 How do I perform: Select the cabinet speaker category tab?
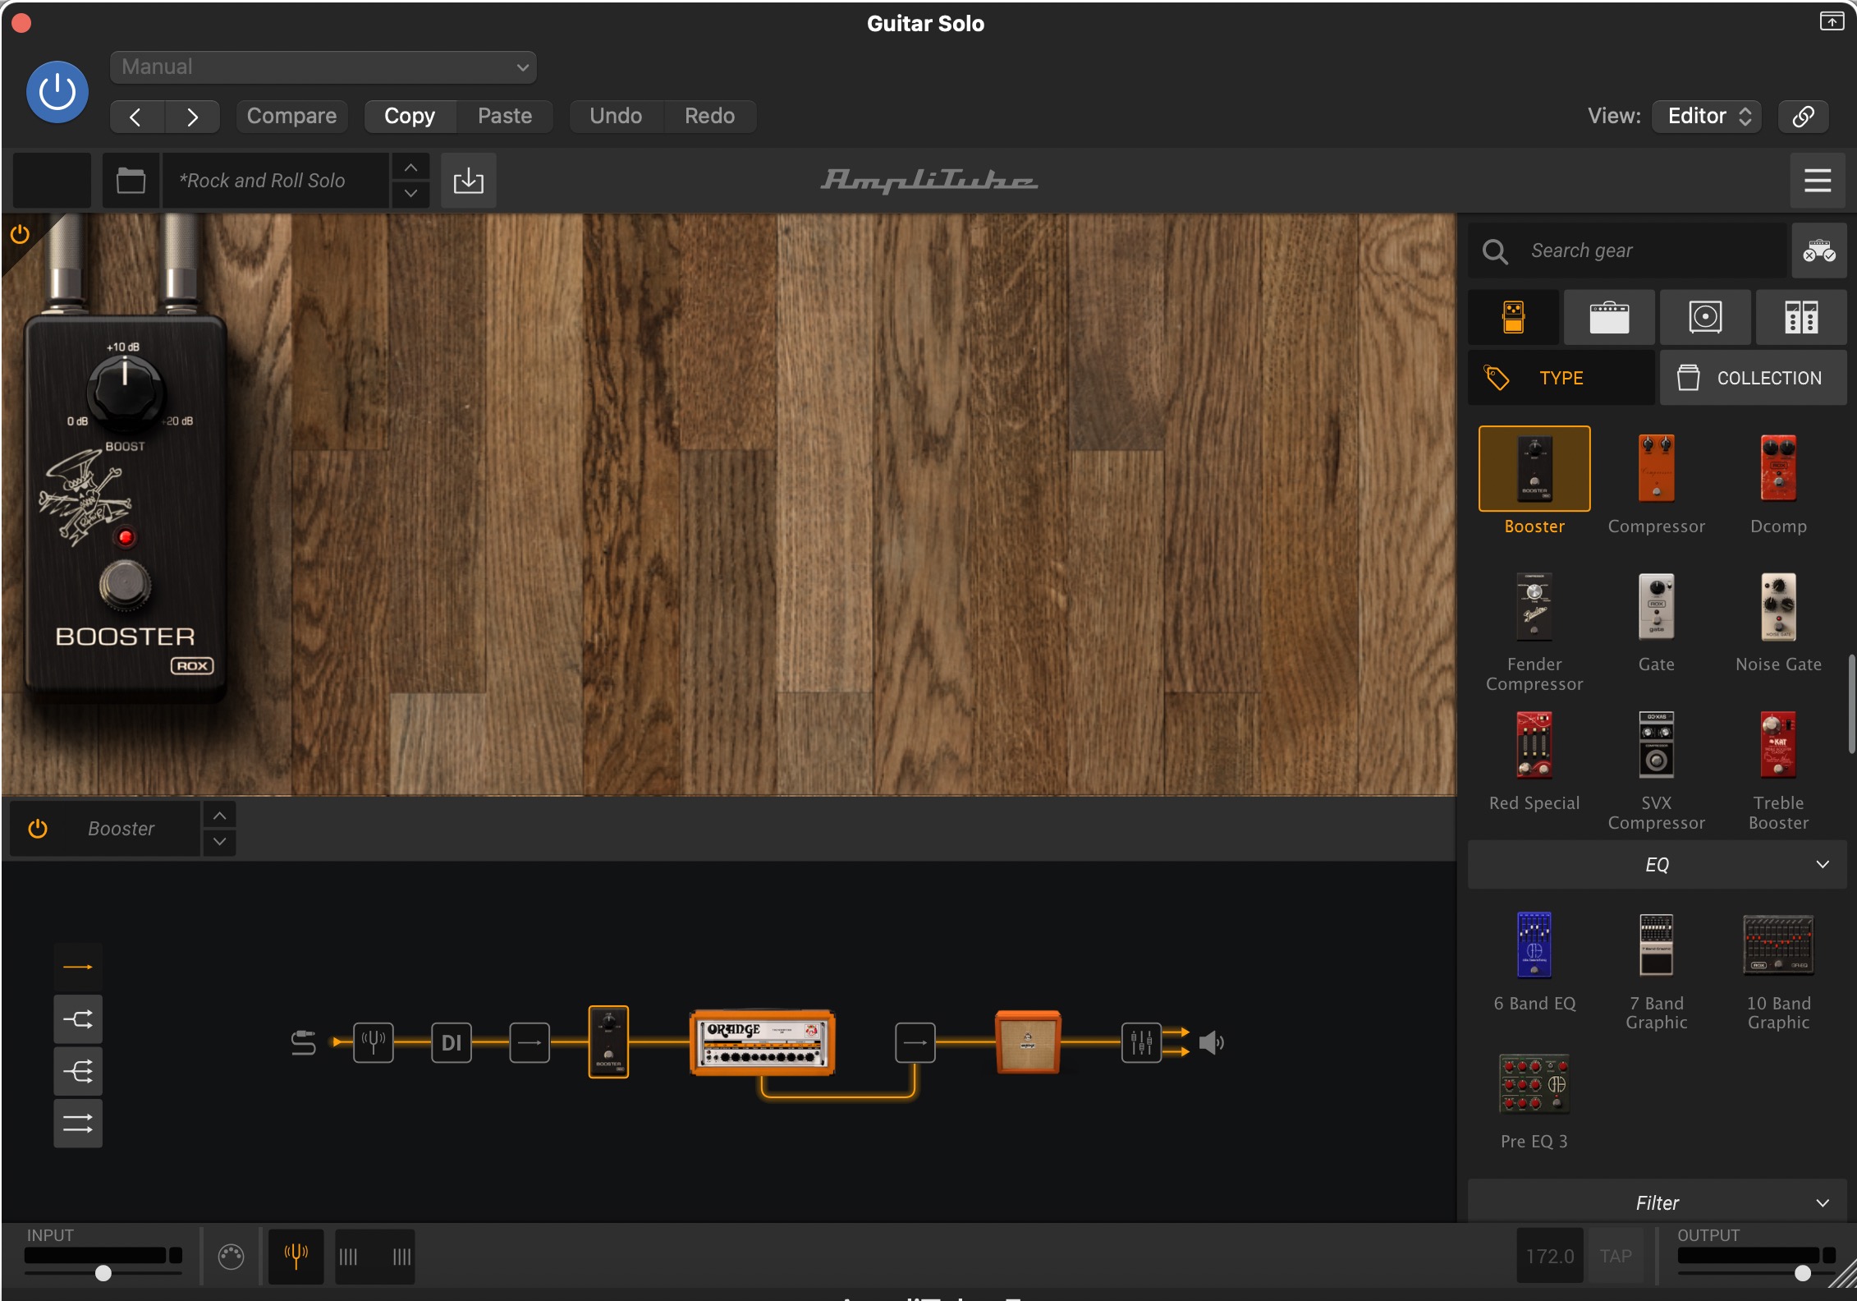pyautogui.click(x=1705, y=317)
